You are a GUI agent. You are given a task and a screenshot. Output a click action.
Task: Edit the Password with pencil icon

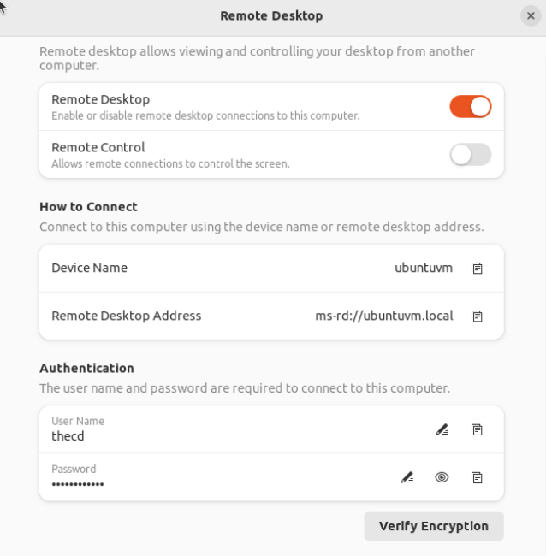click(x=407, y=477)
